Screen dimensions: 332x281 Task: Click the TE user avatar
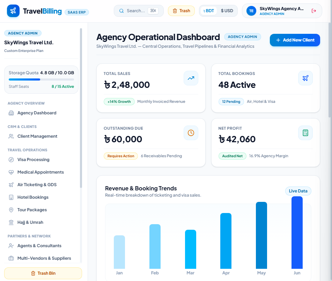pyautogui.click(x=251, y=11)
